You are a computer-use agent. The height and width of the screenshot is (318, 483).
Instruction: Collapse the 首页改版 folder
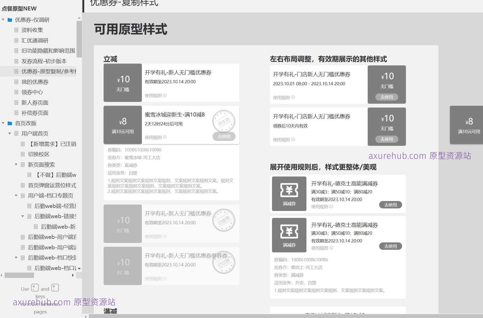pyautogui.click(x=3, y=123)
